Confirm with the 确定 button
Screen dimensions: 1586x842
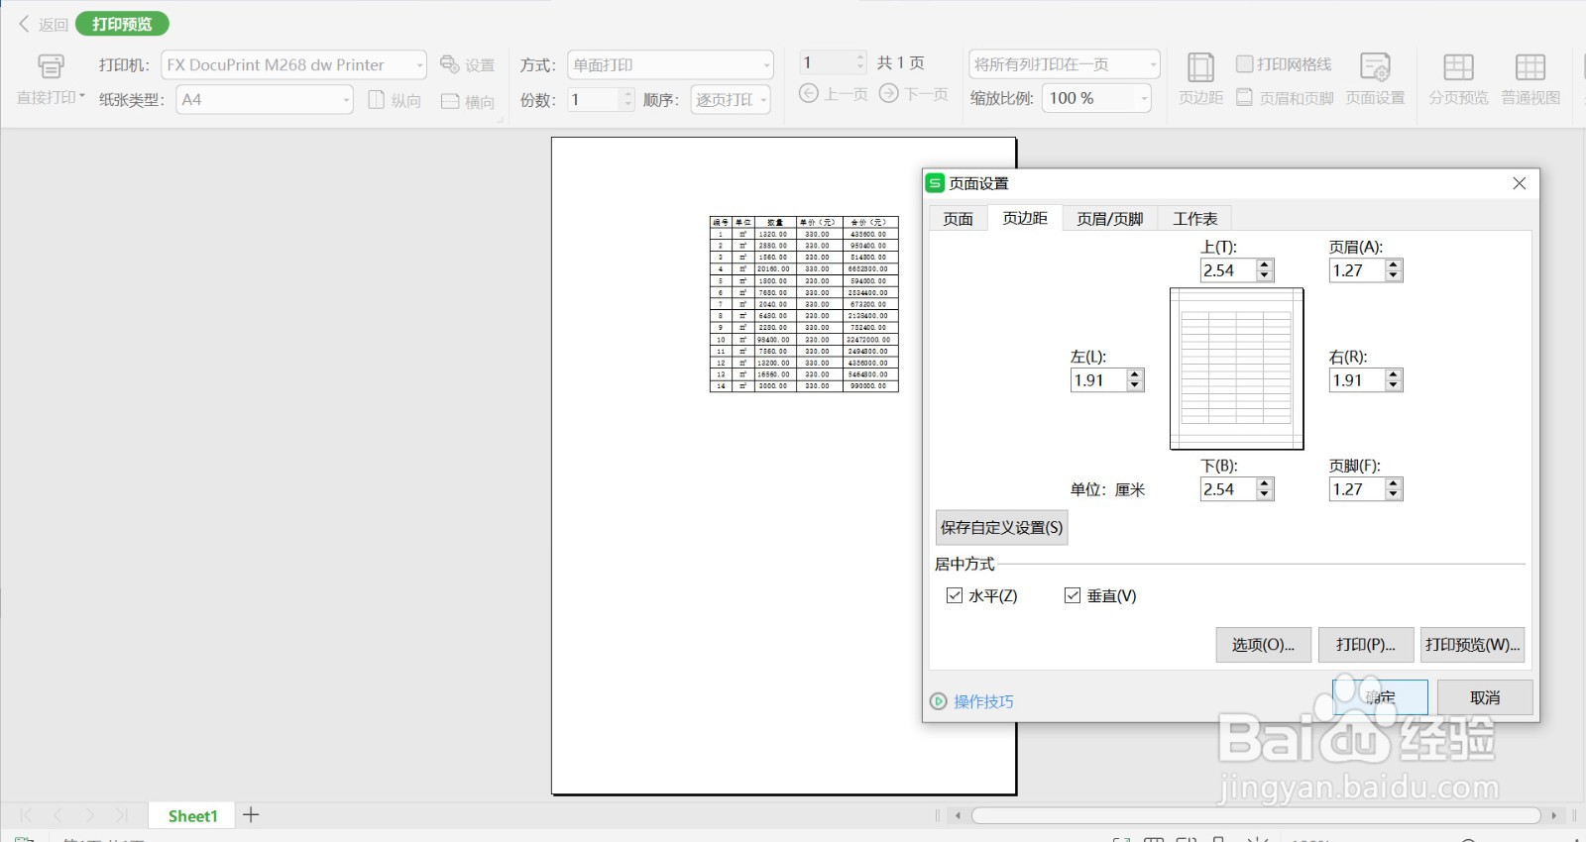[x=1380, y=697]
